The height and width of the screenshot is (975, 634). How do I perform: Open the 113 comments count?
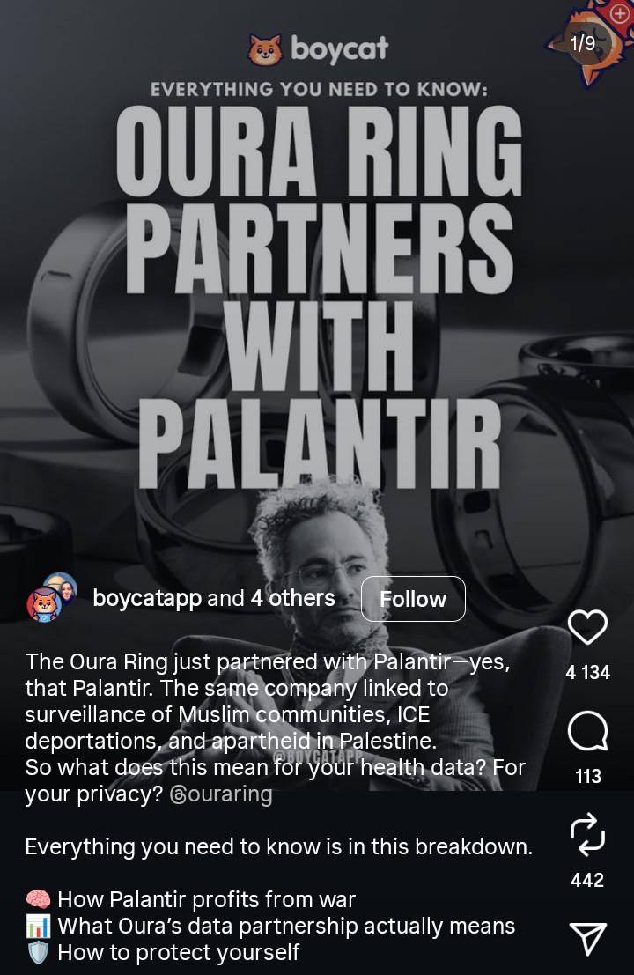tap(588, 776)
